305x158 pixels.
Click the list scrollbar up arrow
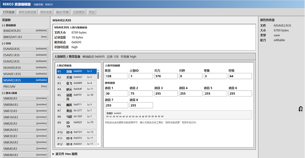click(98, 70)
